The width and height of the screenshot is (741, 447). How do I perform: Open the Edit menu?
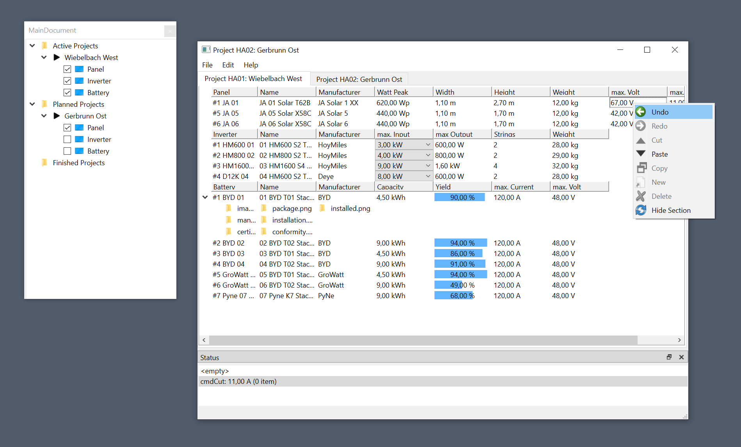tap(228, 65)
